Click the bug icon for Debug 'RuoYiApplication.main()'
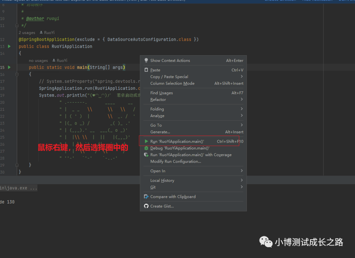 point(146,148)
